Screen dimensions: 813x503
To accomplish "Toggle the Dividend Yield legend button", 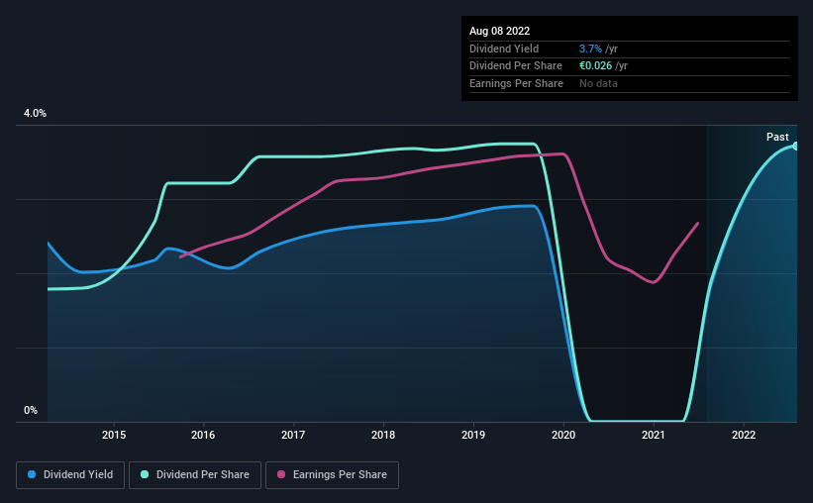I will click(x=69, y=475).
